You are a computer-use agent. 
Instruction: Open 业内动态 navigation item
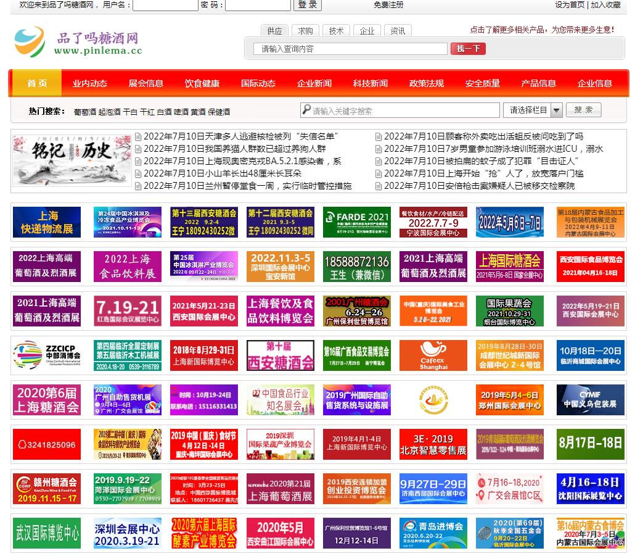pos(90,83)
